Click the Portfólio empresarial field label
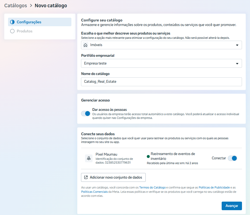250x215 pixels. [x=98, y=55]
